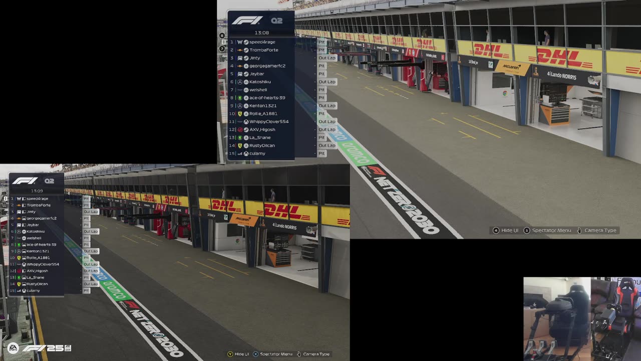
Task: Click Q2 session label in upper leaderboard
Action: [277, 21]
